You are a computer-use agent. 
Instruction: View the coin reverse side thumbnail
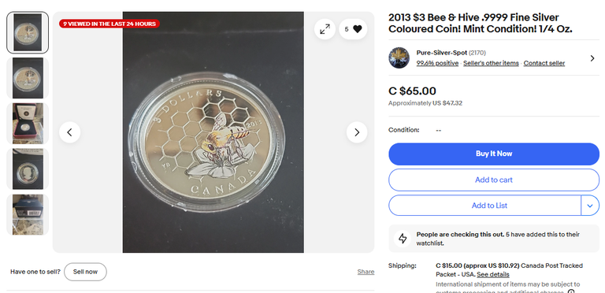click(x=28, y=169)
